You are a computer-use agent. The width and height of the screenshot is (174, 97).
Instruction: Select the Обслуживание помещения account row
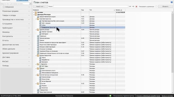pos(79,73)
